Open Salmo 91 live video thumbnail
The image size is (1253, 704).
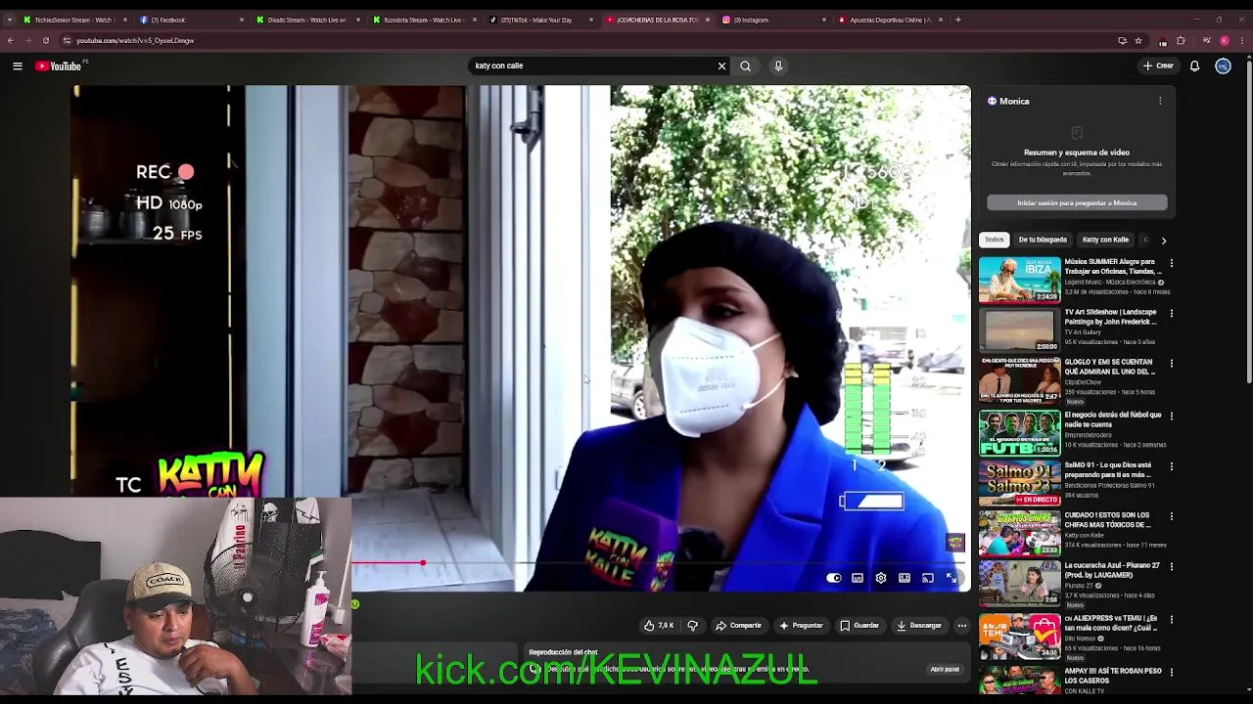(1019, 483)
